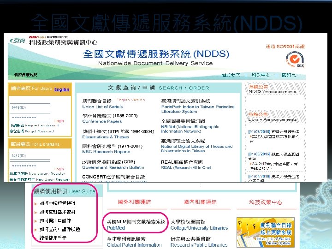Open NSC Research Reports
332x249 pixels.
tap(106, 152)
